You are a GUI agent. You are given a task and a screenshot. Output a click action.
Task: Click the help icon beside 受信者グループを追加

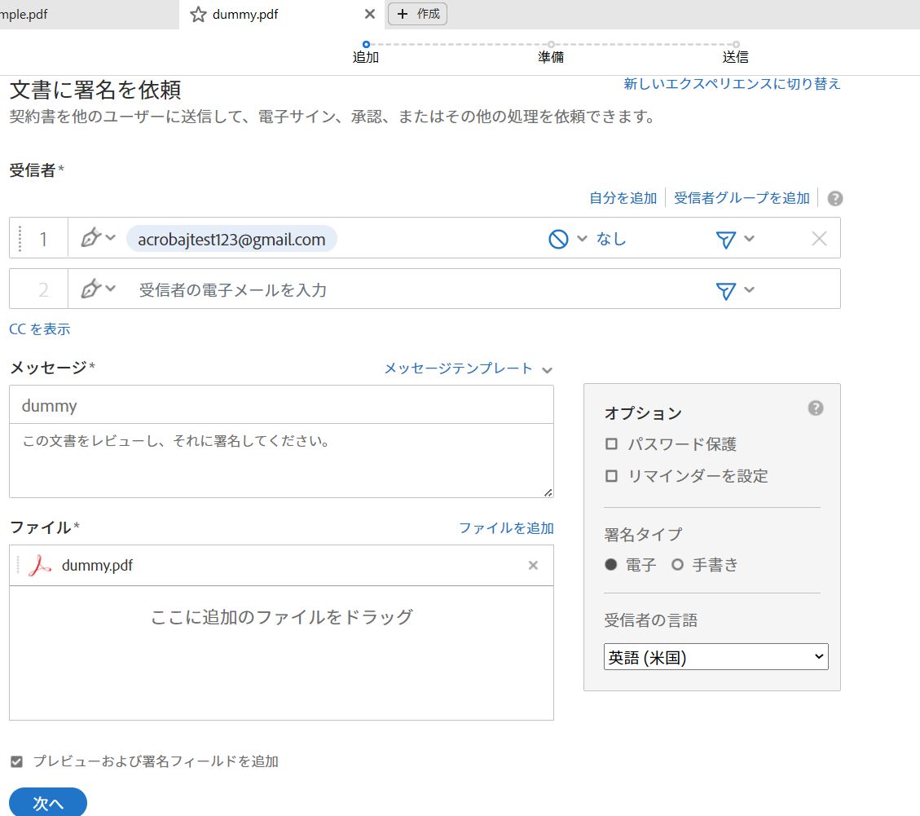[x=834, y=197]
